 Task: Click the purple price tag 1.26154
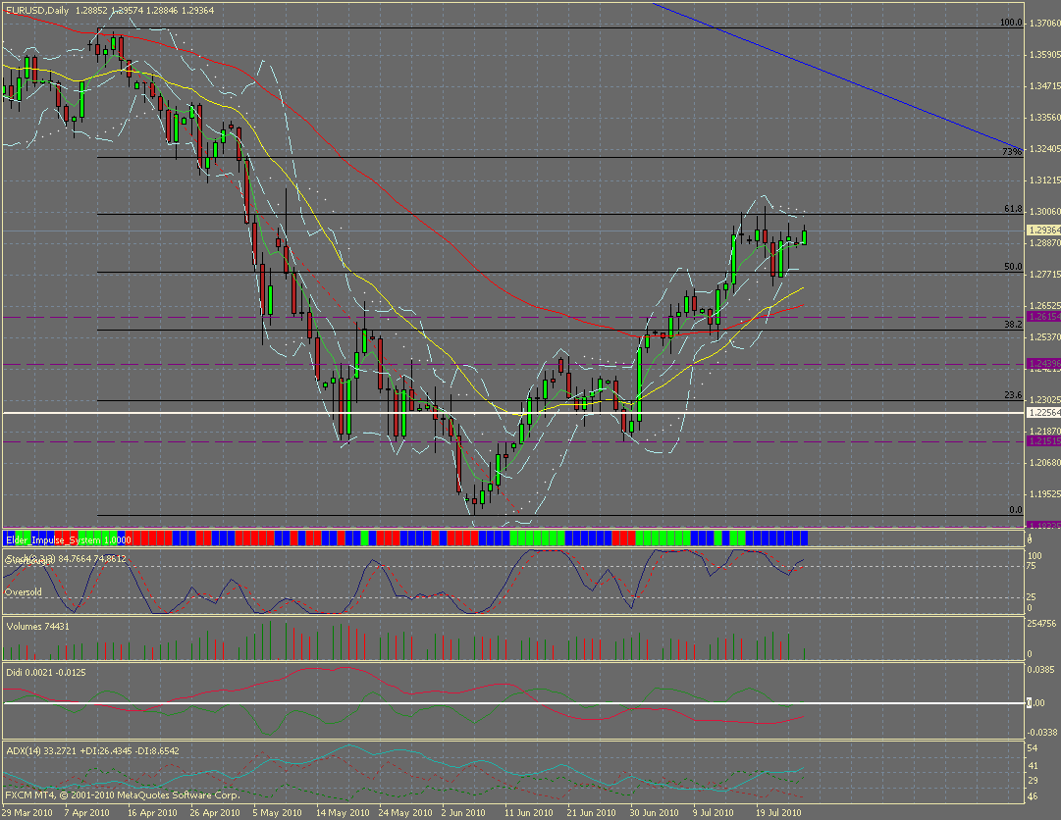[x=1043, y=317]
